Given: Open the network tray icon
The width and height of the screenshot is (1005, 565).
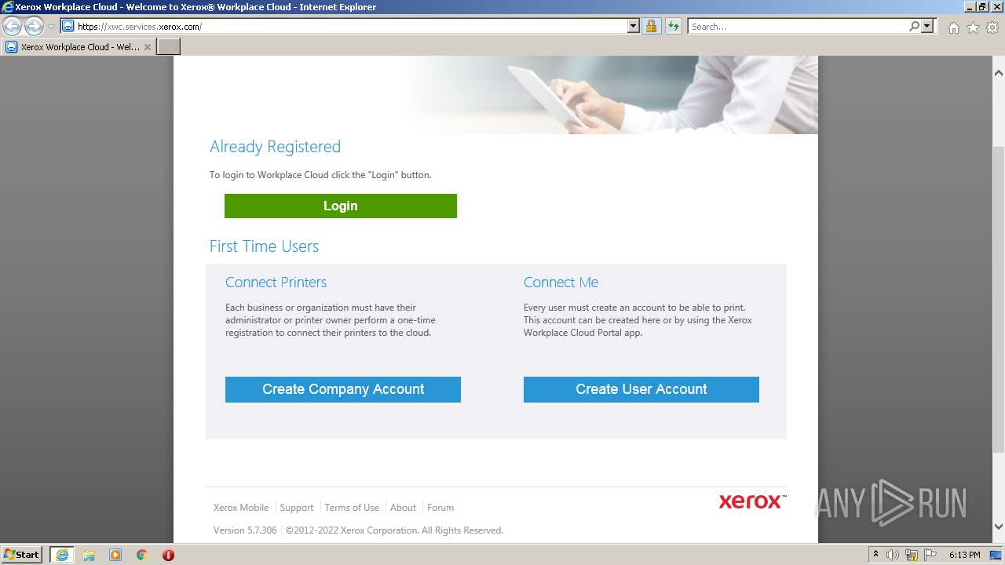Looking at the screenshot, I should (x=912, y=555).
